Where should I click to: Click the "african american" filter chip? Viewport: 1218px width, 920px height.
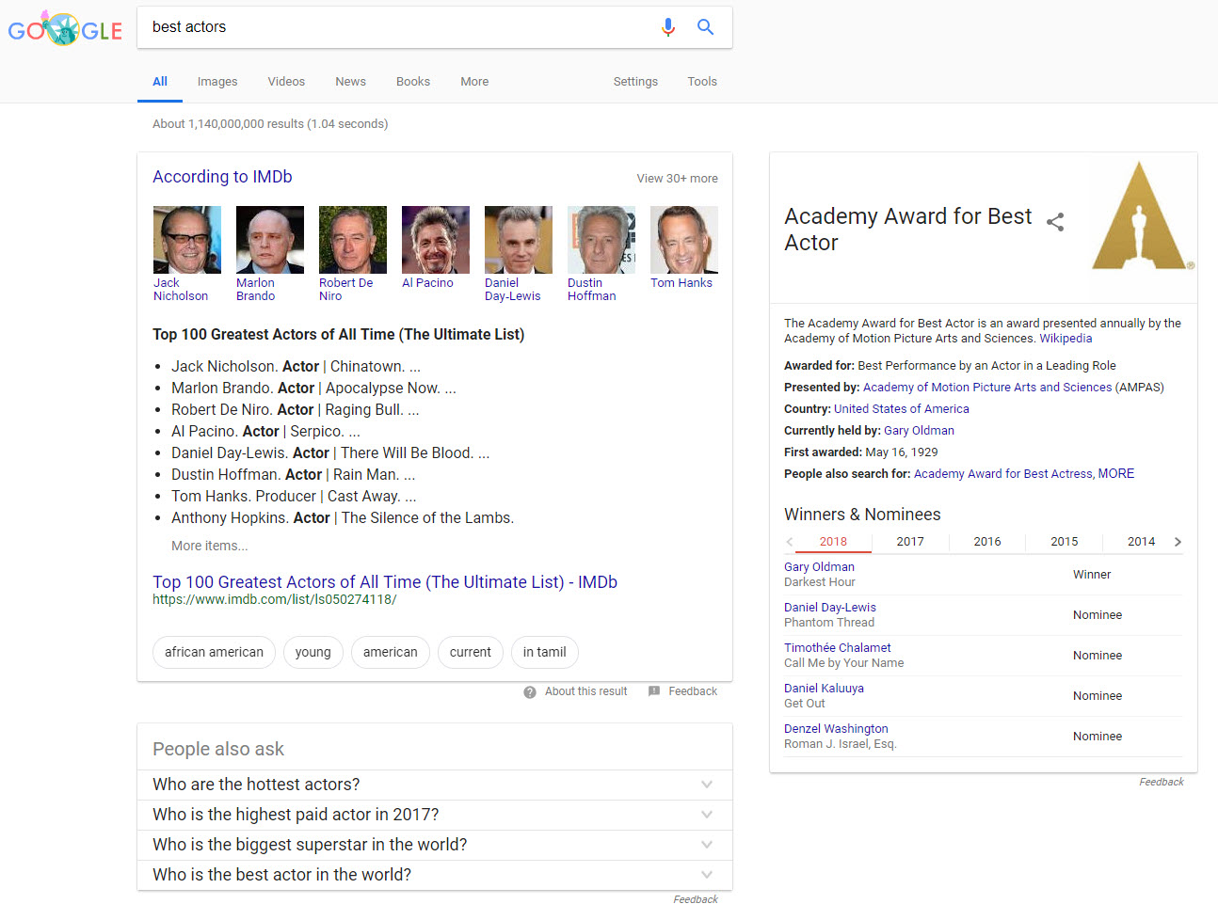[214, 652]
